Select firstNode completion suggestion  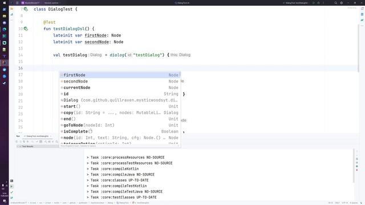point(120,75)
